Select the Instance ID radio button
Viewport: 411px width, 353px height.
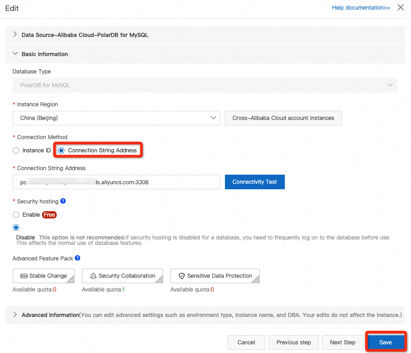[16, 151]
